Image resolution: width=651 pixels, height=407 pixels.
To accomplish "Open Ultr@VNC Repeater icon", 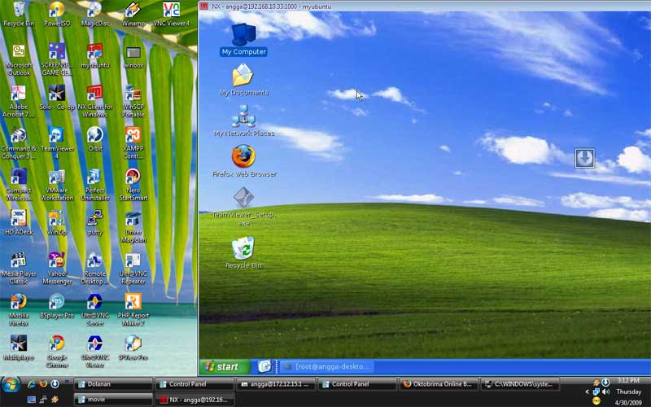I will [x=133, y=269].
